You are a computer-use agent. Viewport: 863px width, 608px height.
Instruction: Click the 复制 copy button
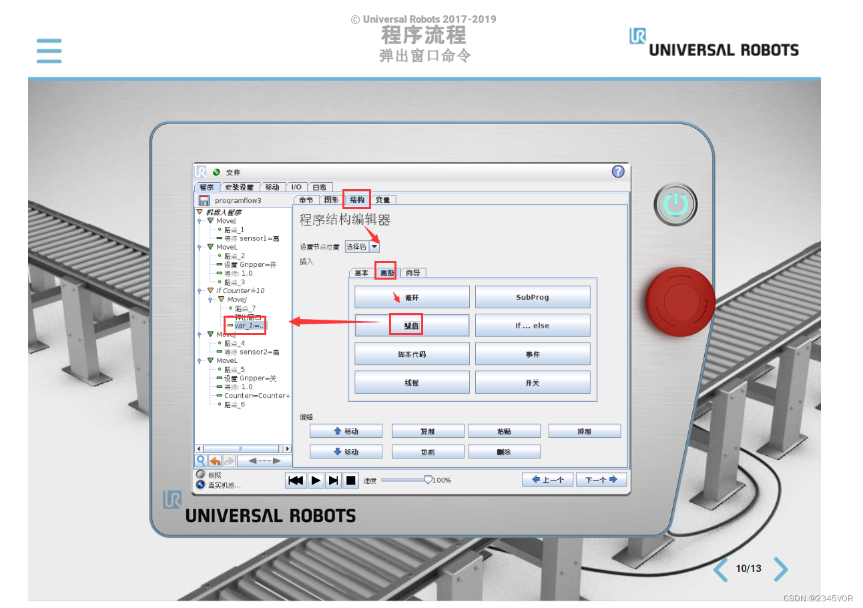pyautogui.click(x=428, y=431)
